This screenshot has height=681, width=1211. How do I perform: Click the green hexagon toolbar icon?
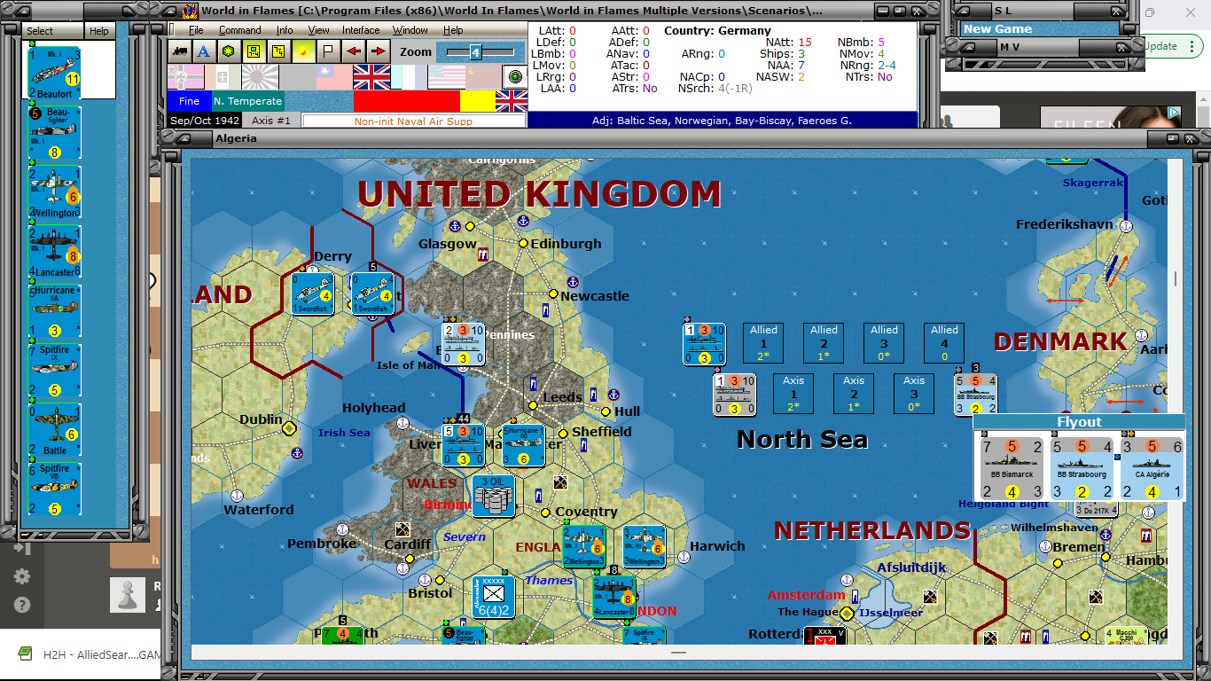point(228,51)
